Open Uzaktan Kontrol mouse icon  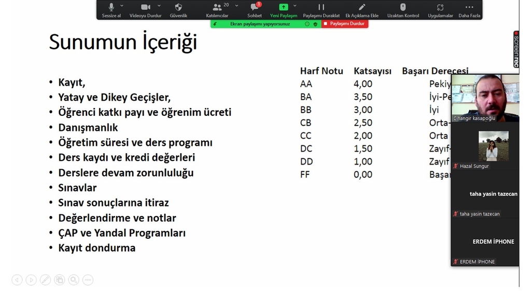403,10
